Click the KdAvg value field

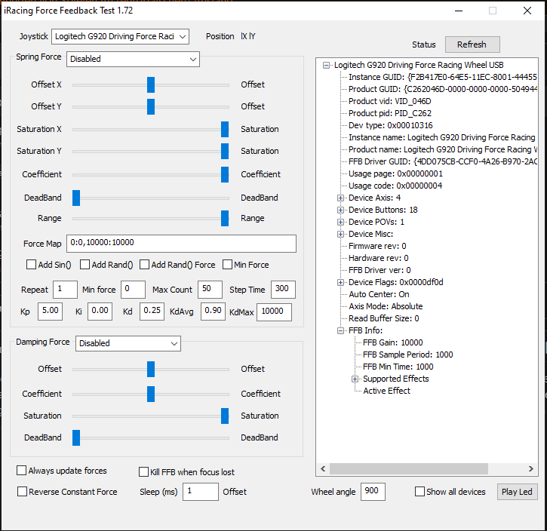[x=213, y=312]
